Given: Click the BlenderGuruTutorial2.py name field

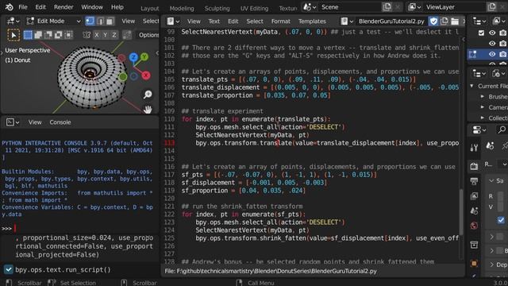Looking at the screenshot, I should click(x=391, y=21).
